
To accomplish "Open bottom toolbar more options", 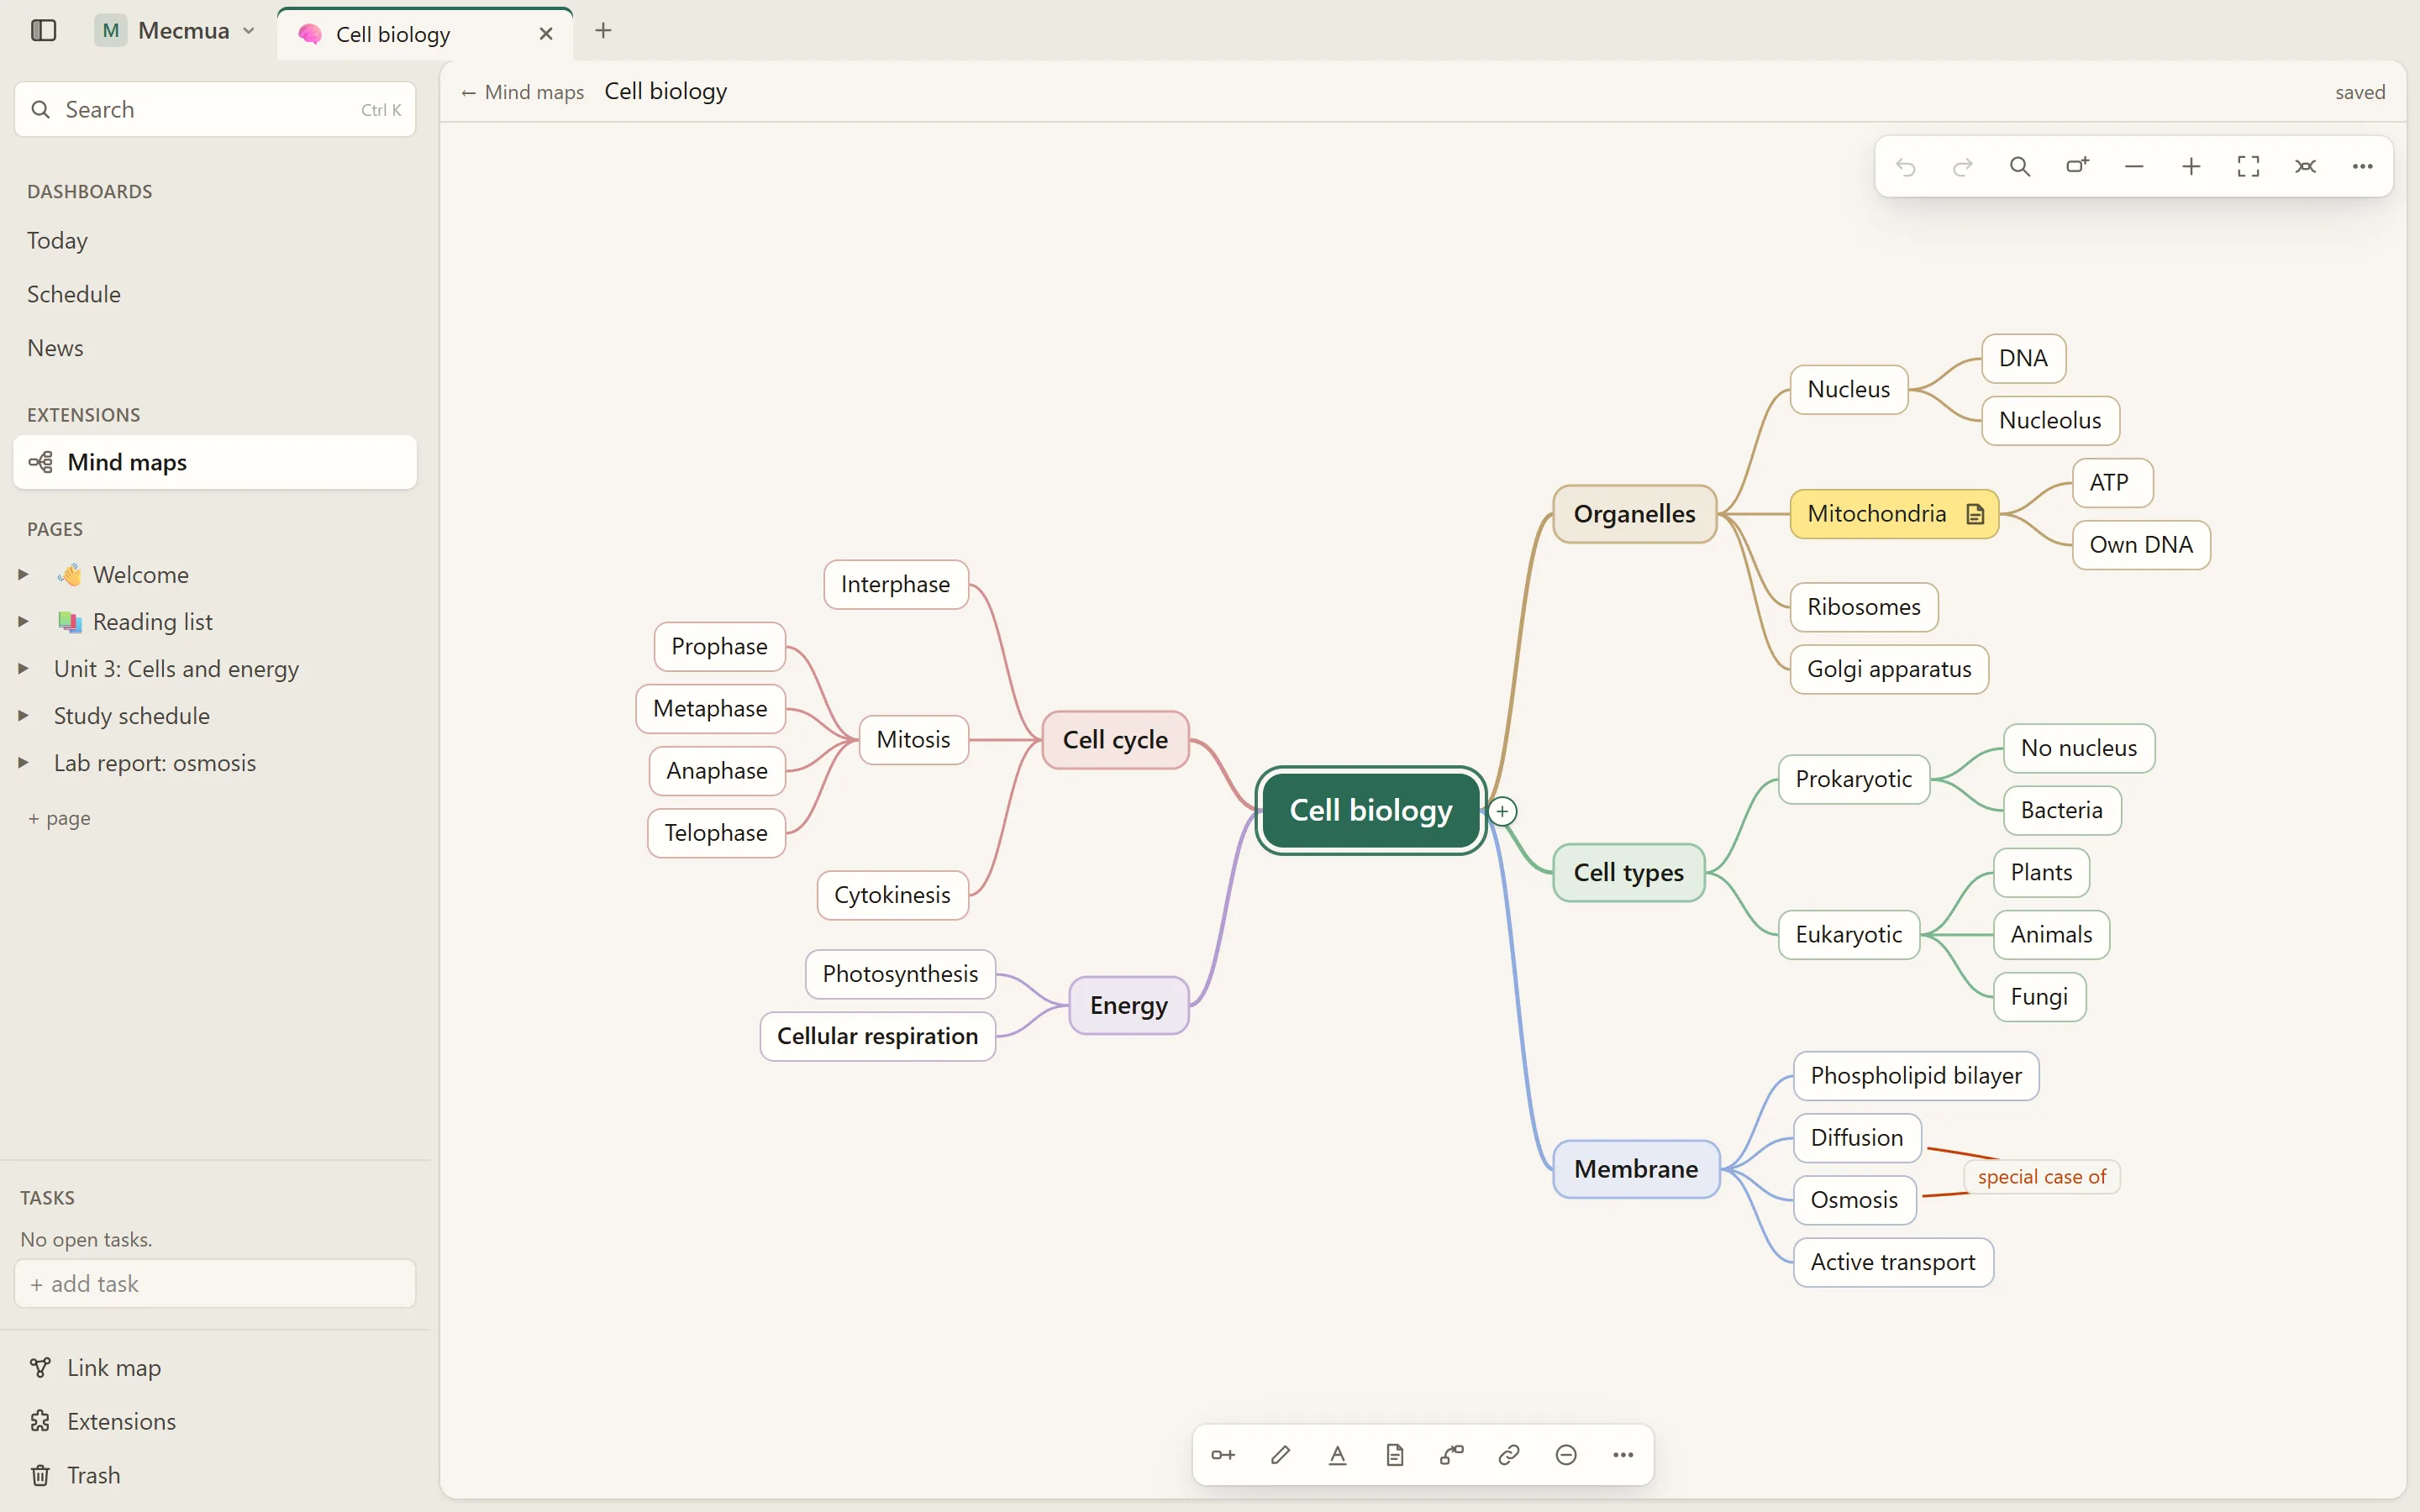I will pos(1623,1455).
